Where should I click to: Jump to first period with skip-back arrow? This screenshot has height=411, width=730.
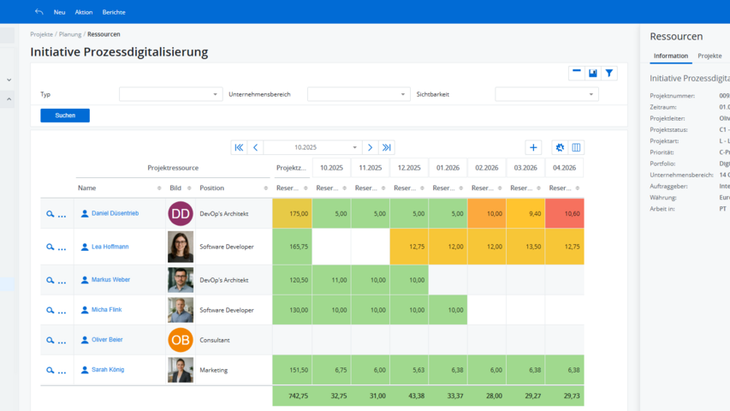point(239,148)
